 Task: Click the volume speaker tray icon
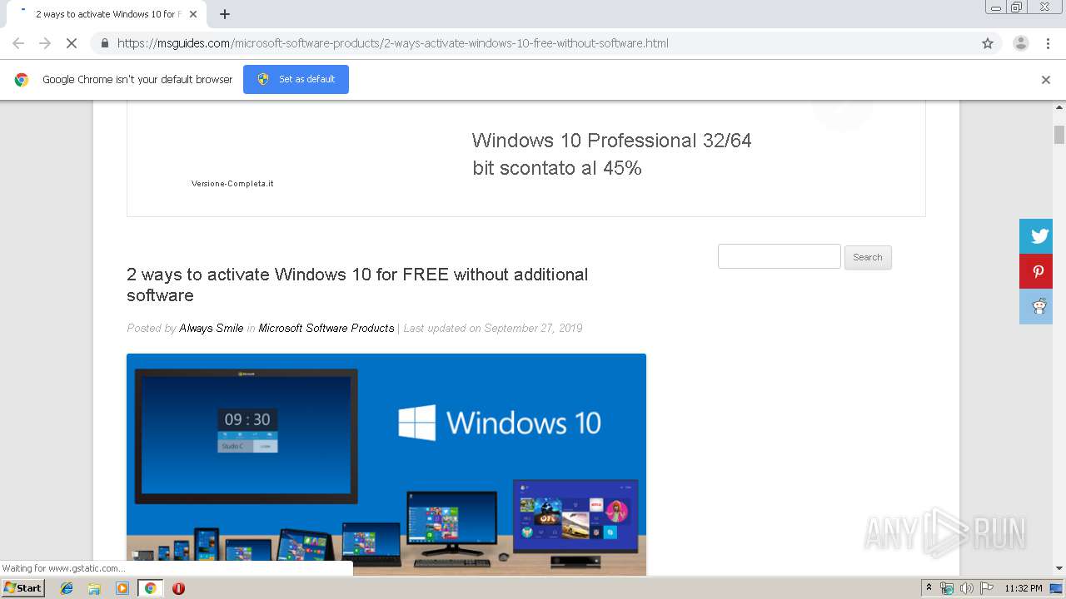pos(966,588)
